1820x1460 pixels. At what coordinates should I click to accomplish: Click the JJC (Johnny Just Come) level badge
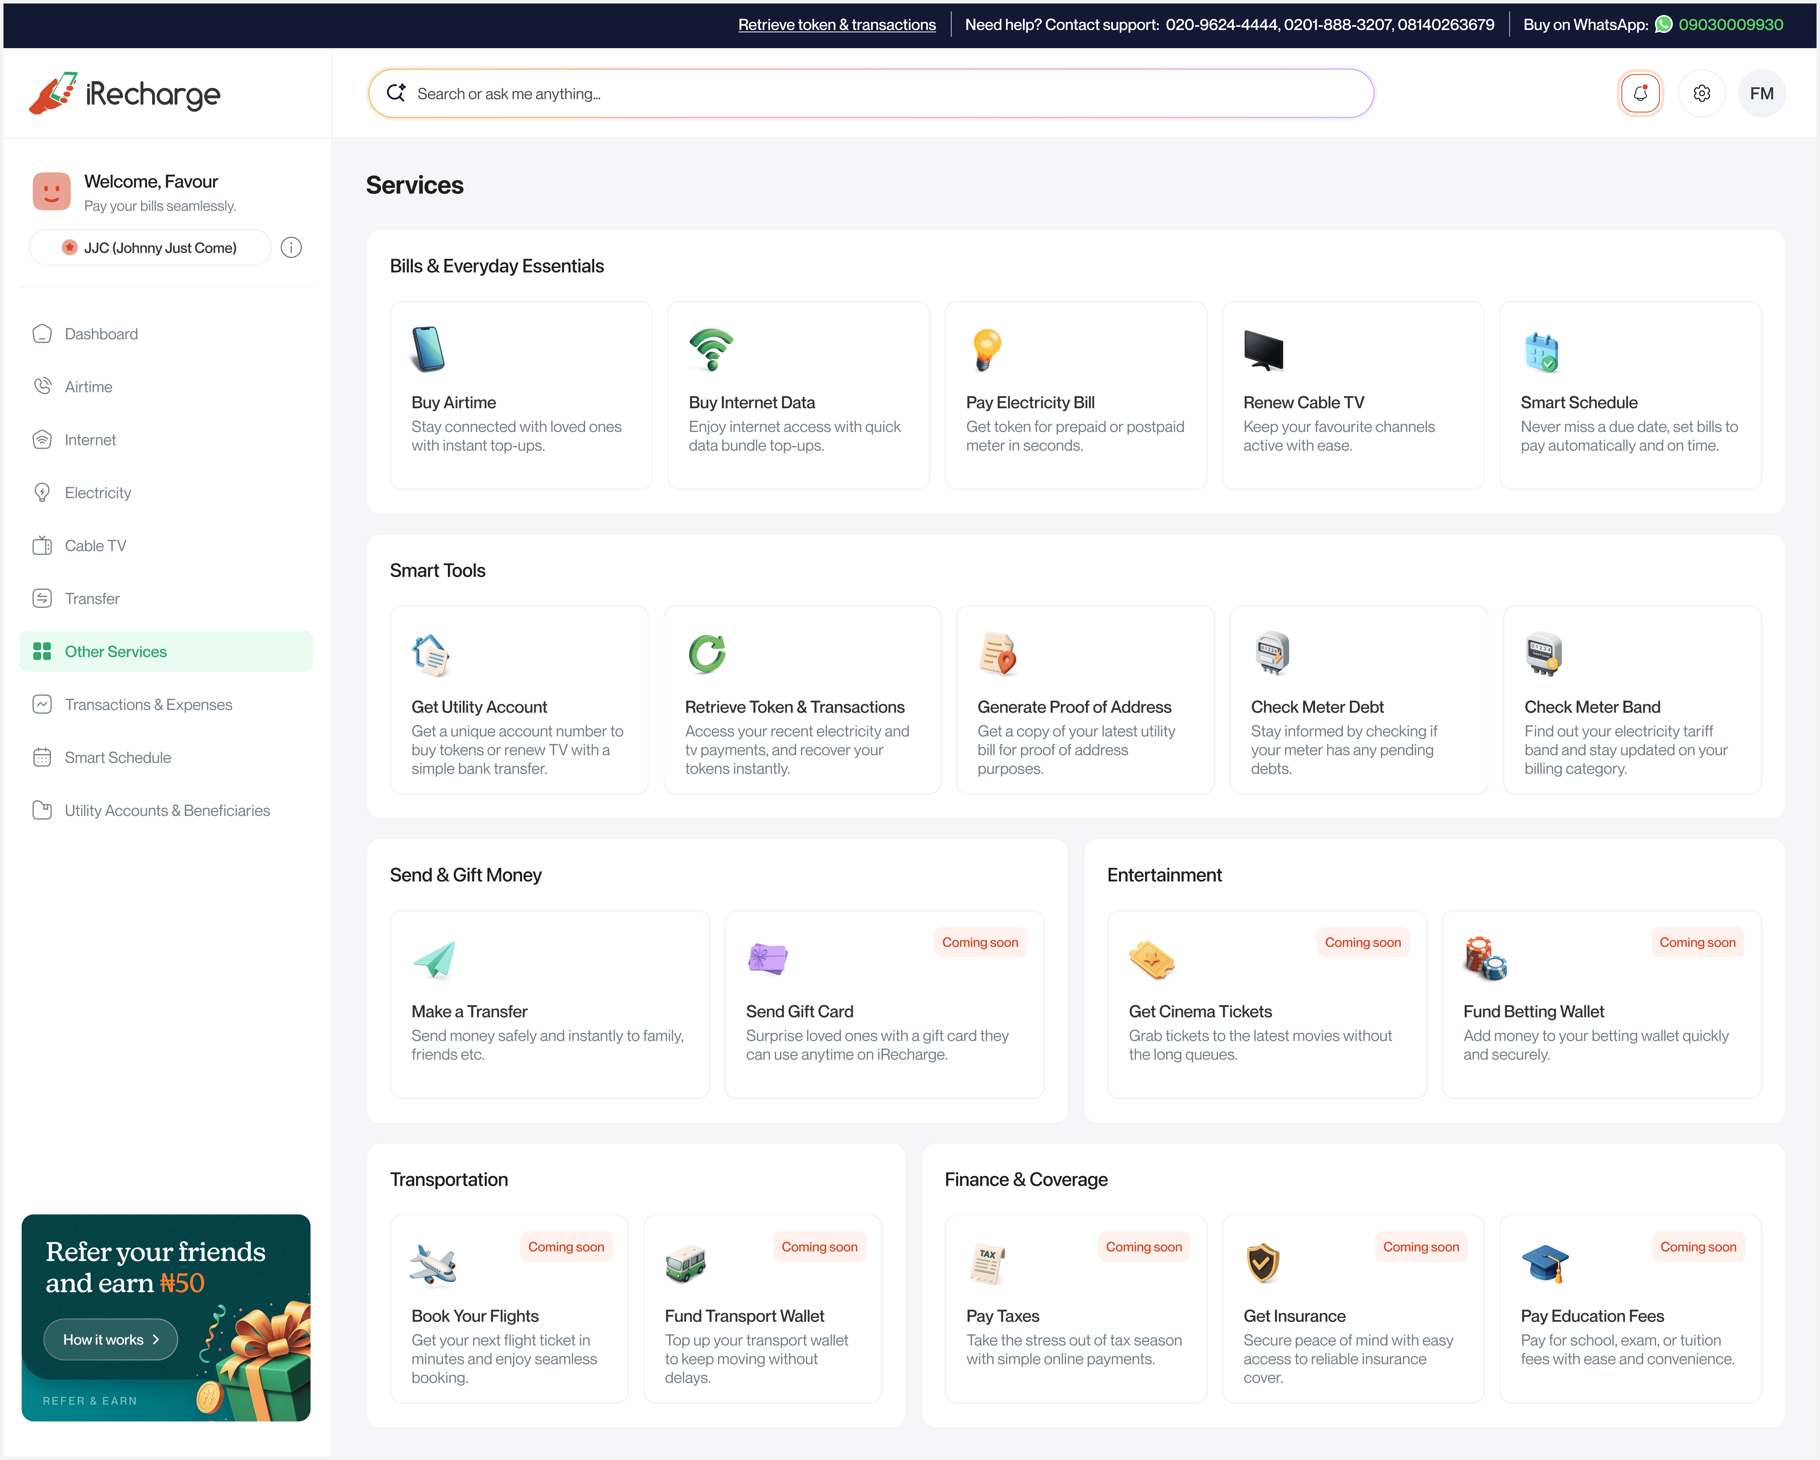coord(150,247)
